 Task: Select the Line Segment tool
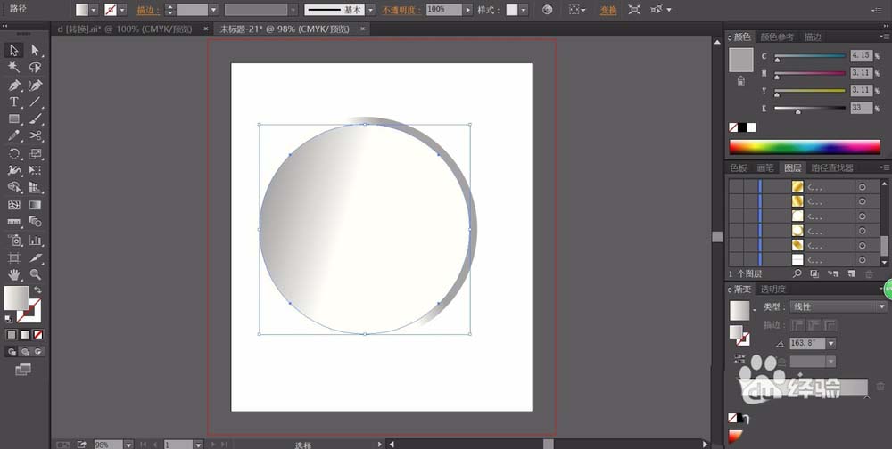(x=36, y=102)
